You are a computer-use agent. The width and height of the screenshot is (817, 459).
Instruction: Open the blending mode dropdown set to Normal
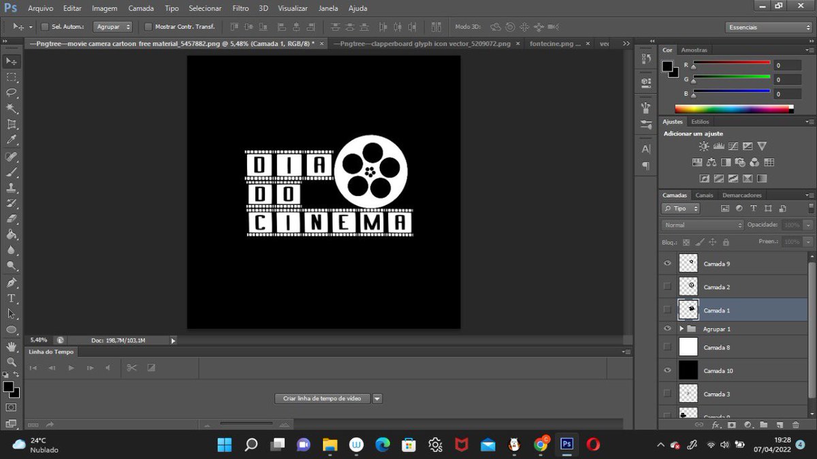(x=701, y=224)
